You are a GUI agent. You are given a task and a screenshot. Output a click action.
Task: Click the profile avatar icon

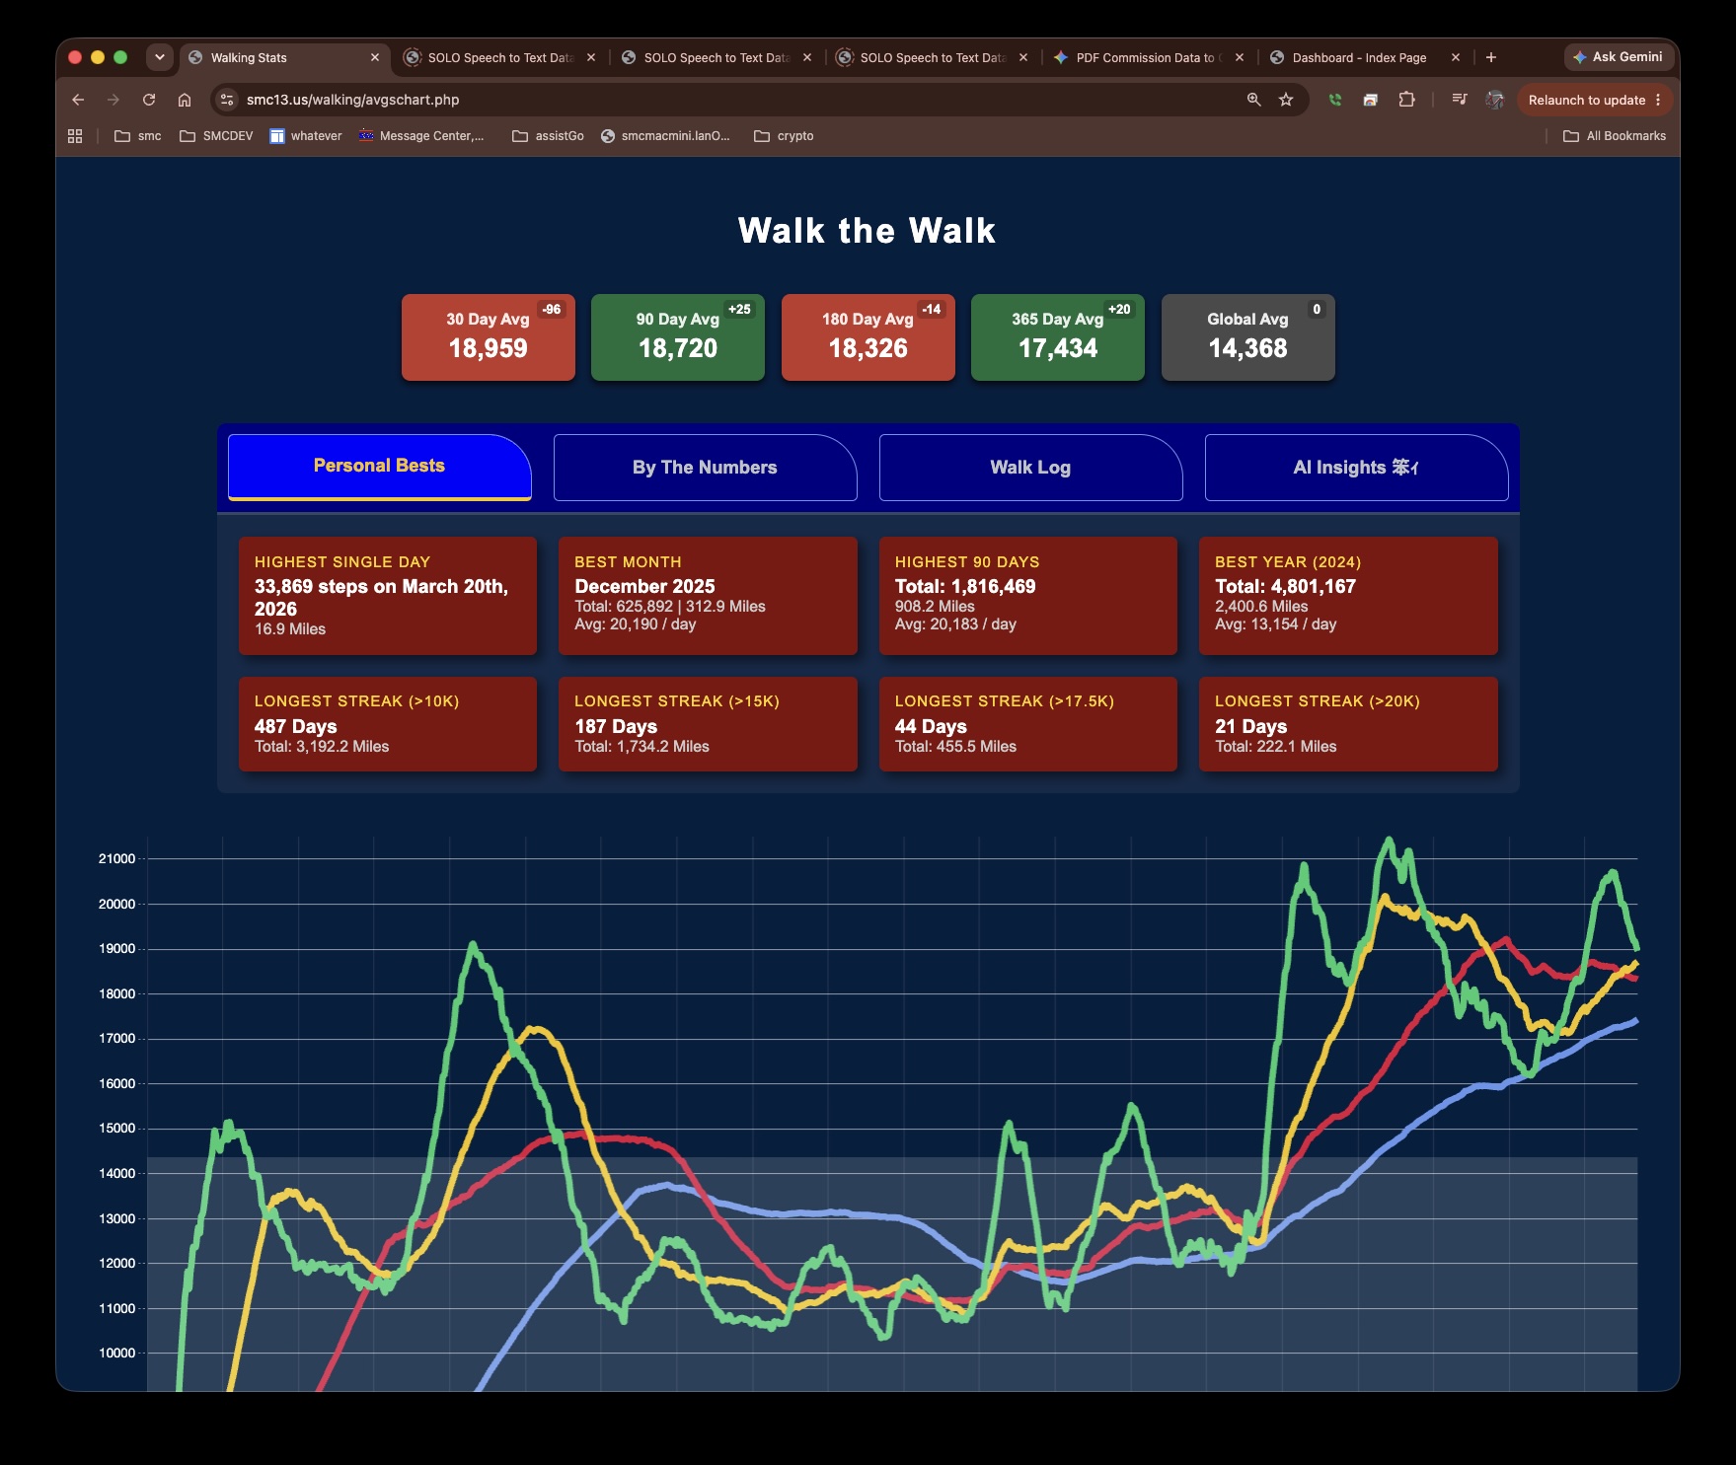[x=1495, y=100]
